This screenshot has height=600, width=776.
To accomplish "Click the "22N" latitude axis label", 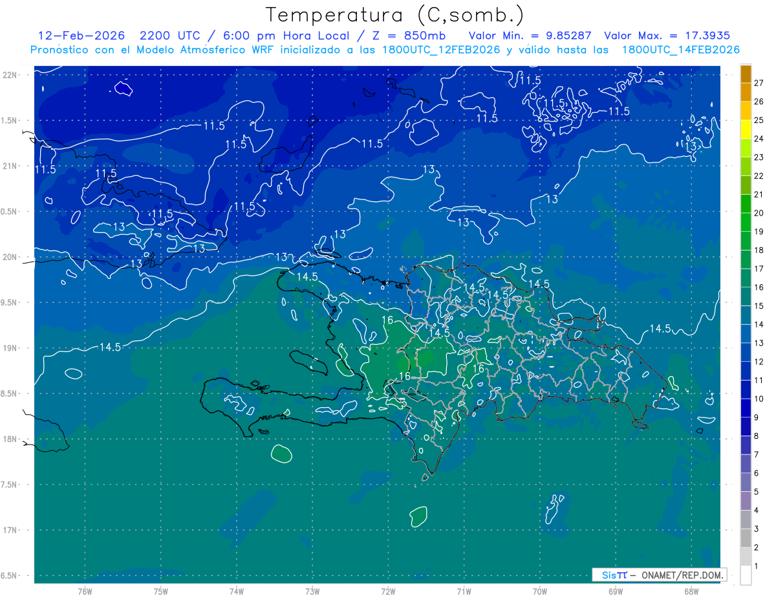I will (10, 75).
